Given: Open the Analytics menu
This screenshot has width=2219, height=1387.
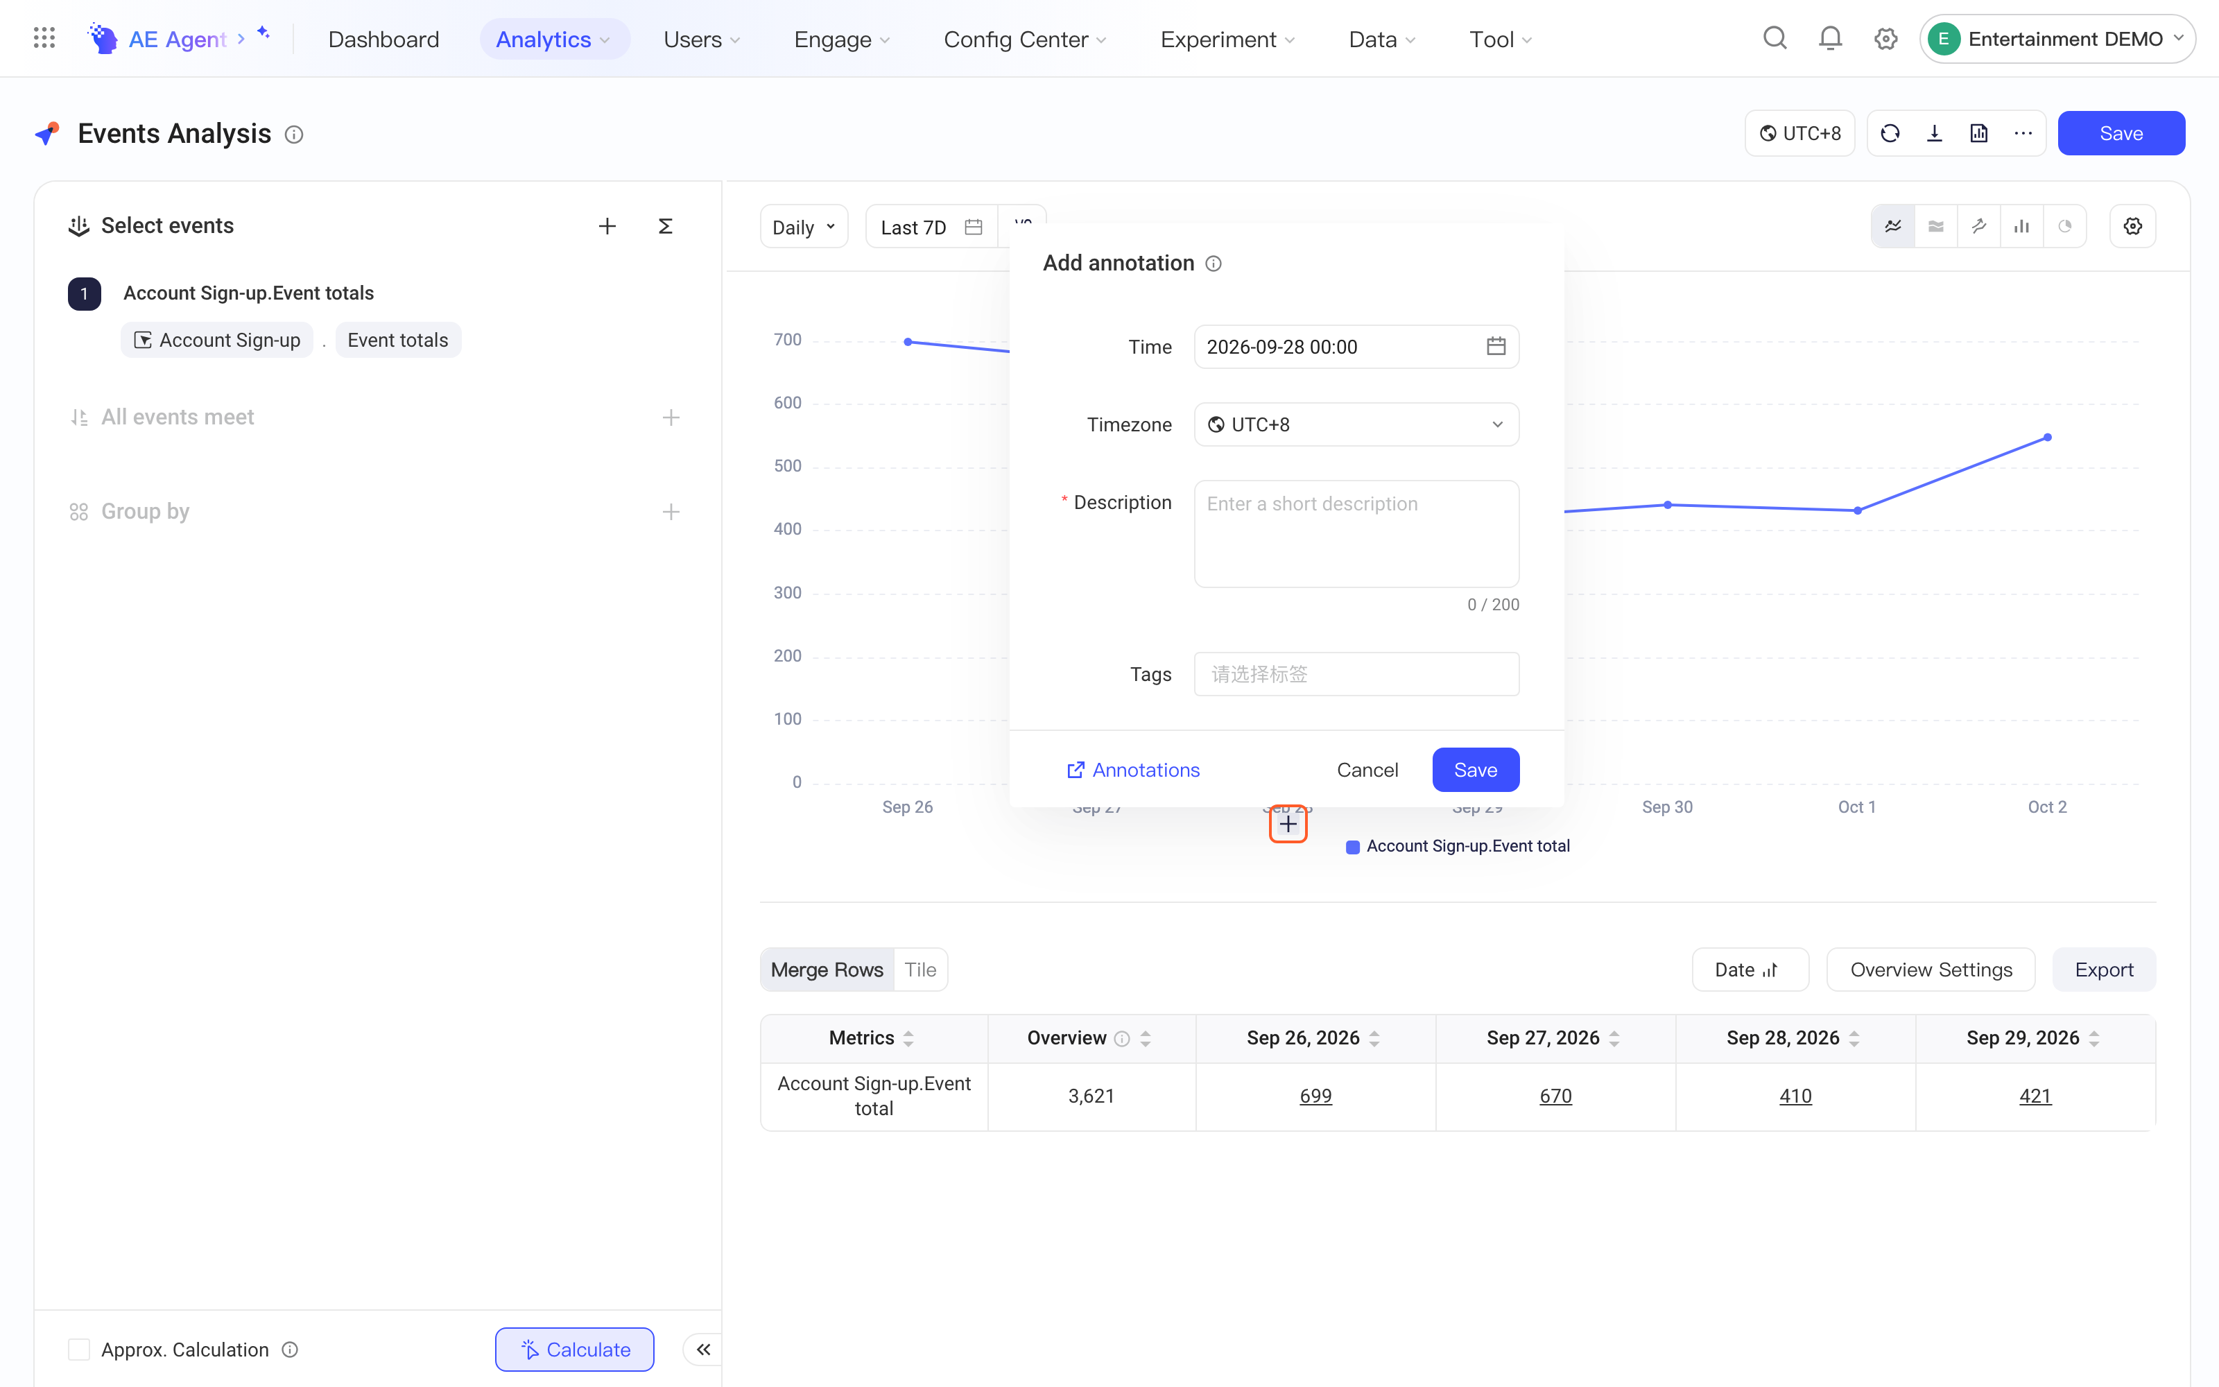Looking at the screenshot, I should click(554, 39).
